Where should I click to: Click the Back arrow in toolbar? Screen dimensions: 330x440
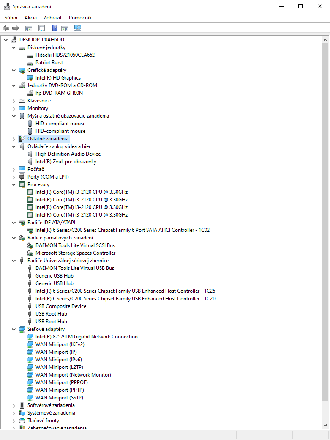6,28
